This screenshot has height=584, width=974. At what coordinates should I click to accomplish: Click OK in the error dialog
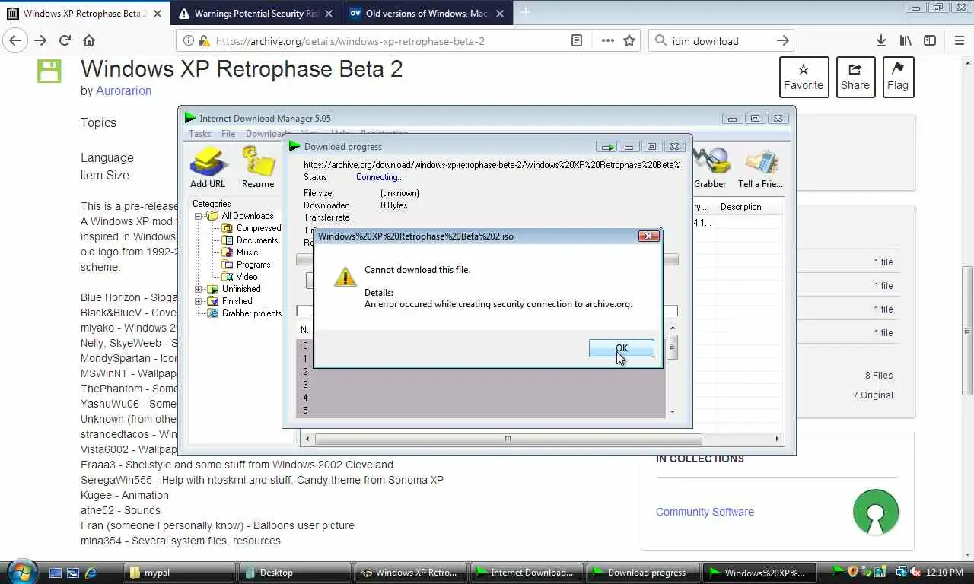pyautogui.click(x=621, y=348)
